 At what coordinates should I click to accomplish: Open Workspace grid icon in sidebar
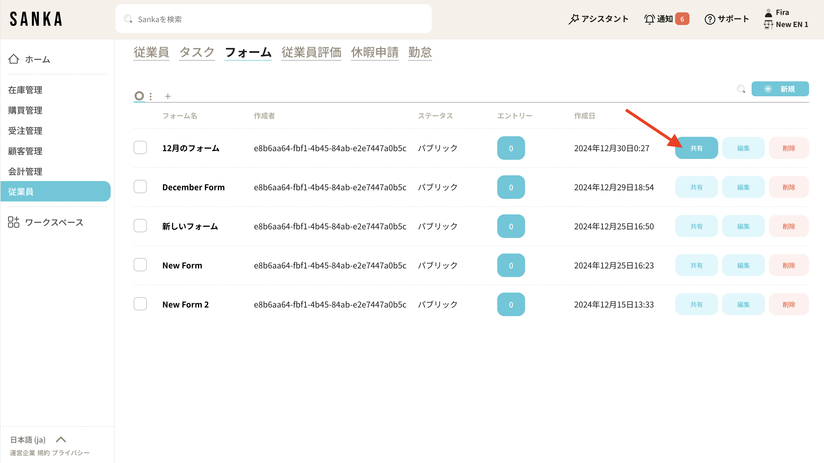click(x=14, y=222)
